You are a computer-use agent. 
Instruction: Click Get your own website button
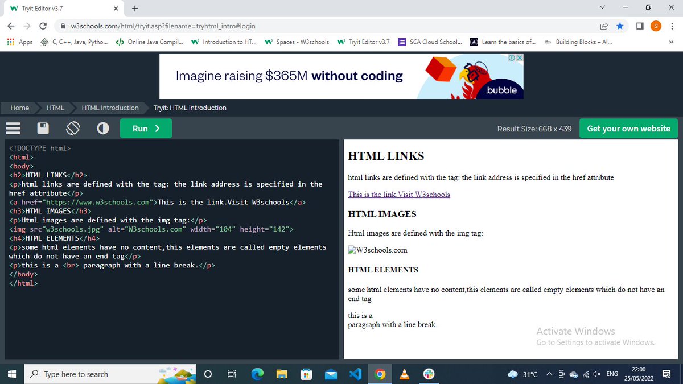[x=628, y=129]
